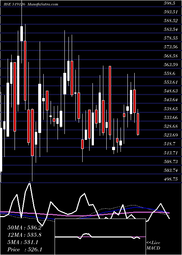This screenshot has height=255, width=182.
Task: Click the 50MA : 536.2 readout
Action: 24,228
